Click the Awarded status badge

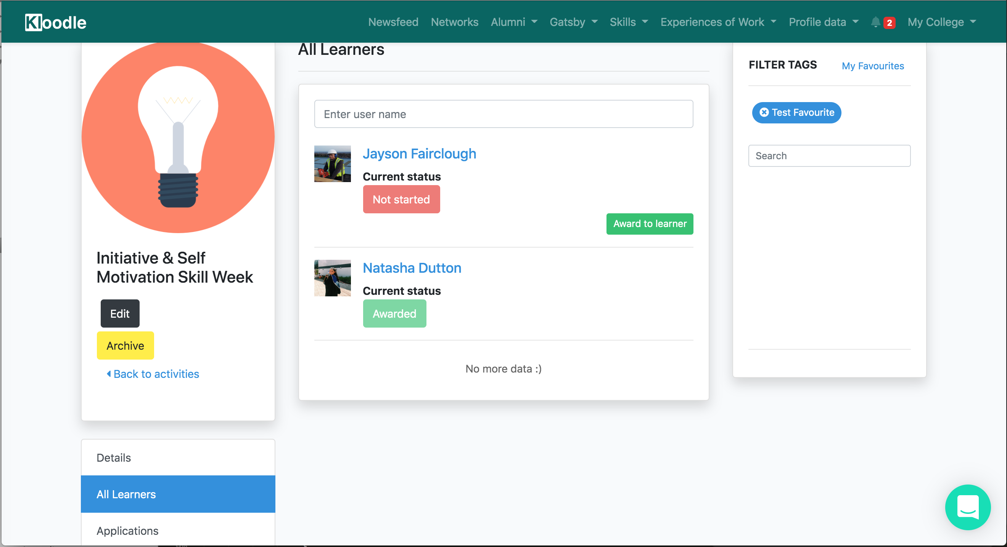pos(394,313)
